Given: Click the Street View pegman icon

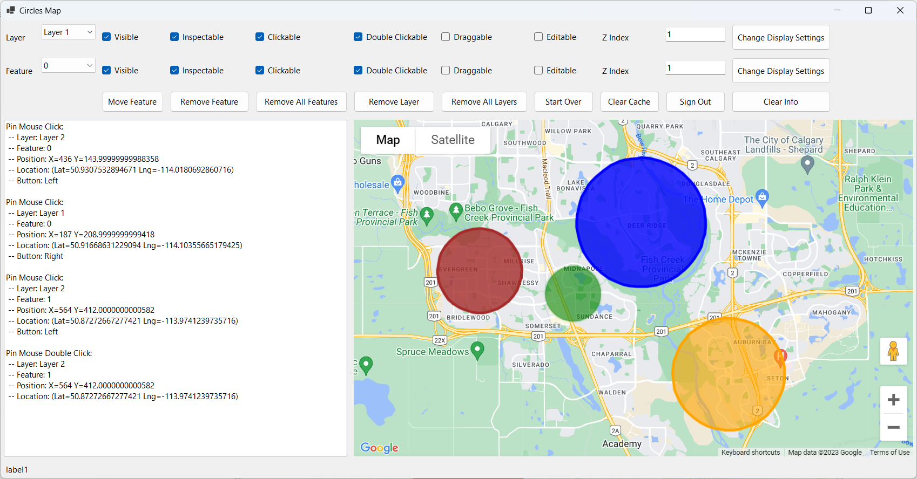Looking at the screenshot, I should (893, 351).
